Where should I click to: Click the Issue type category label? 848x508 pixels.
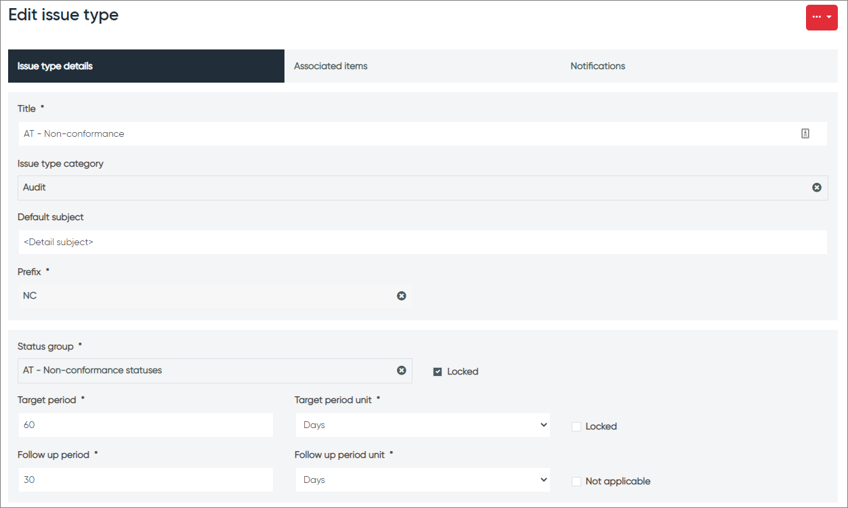click(60, 164)
